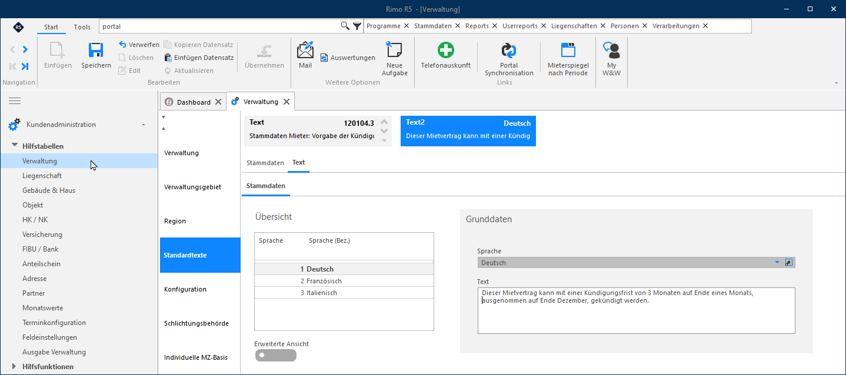Click the Speichern save icon
This screenshot has width=846, height=375.
(x=96, y=50)
